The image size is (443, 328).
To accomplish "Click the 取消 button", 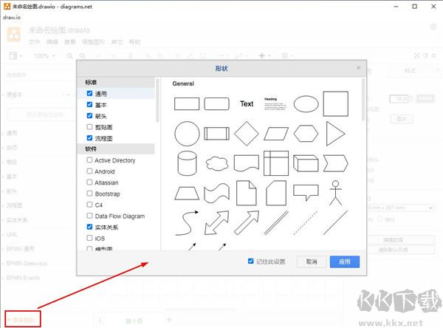I will click(x=312, y=262).
